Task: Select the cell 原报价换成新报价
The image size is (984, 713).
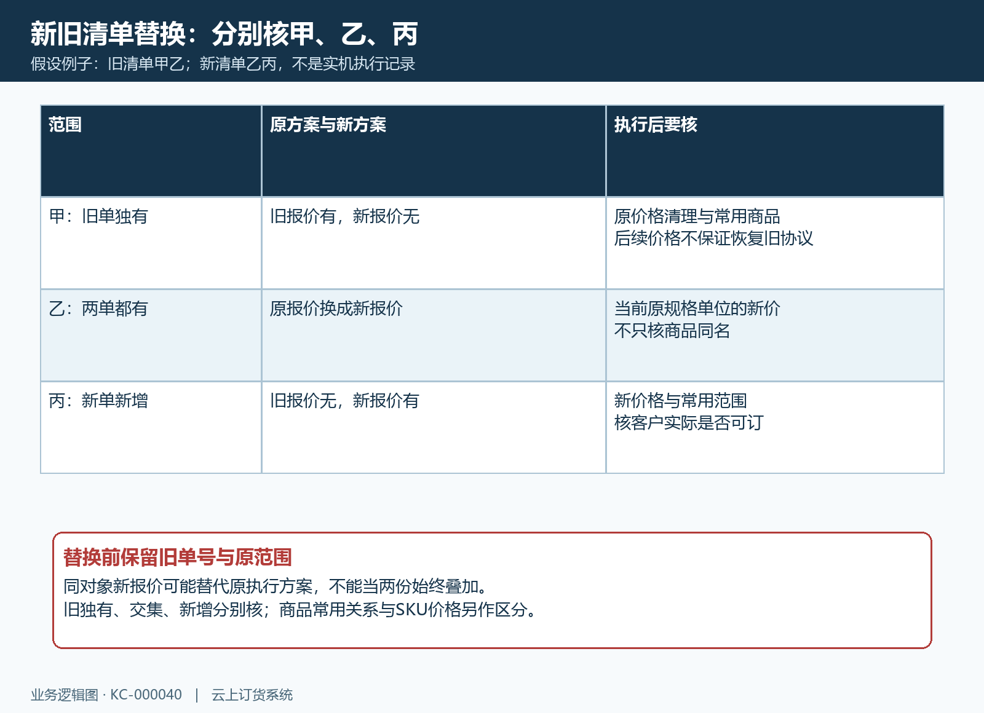Action: tap(434, 335)
